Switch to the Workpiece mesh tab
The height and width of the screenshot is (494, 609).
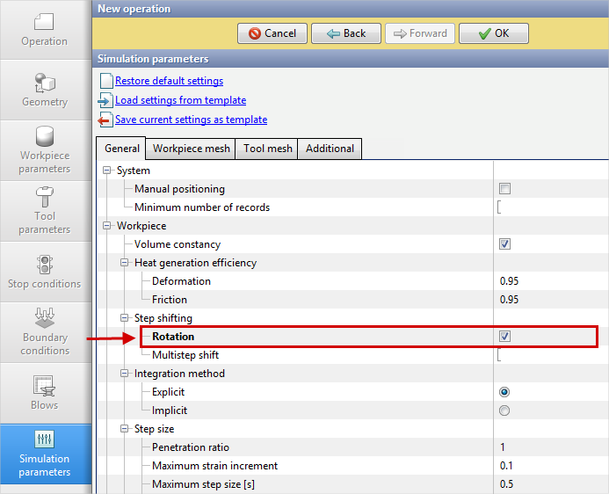[x=192, y=149]
